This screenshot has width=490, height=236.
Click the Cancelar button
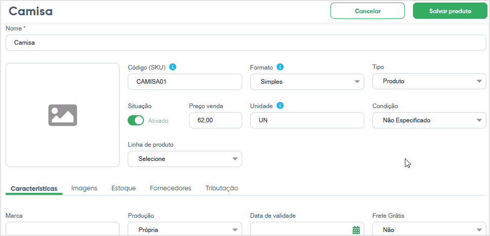tap(367, 11)
